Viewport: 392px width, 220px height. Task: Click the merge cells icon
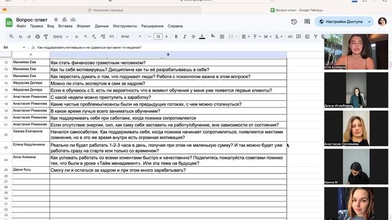point(231,37)
